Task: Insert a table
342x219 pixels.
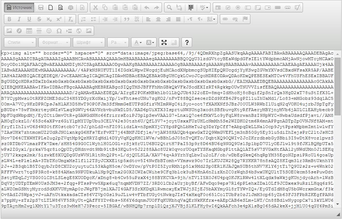Action: (29, 31)
